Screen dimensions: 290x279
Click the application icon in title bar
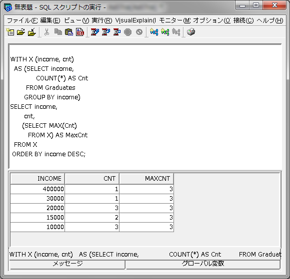[x=8, y=7]
